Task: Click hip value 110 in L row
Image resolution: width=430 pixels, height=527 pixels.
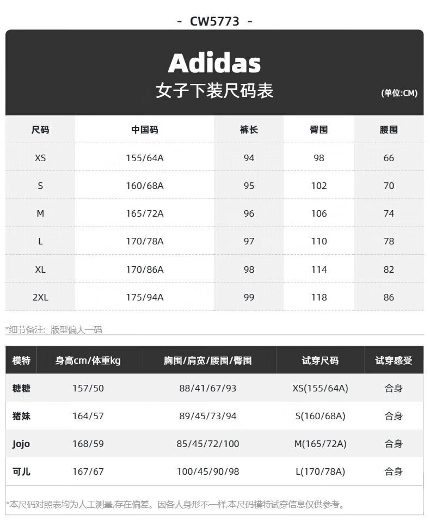Action: click(319, 241)
